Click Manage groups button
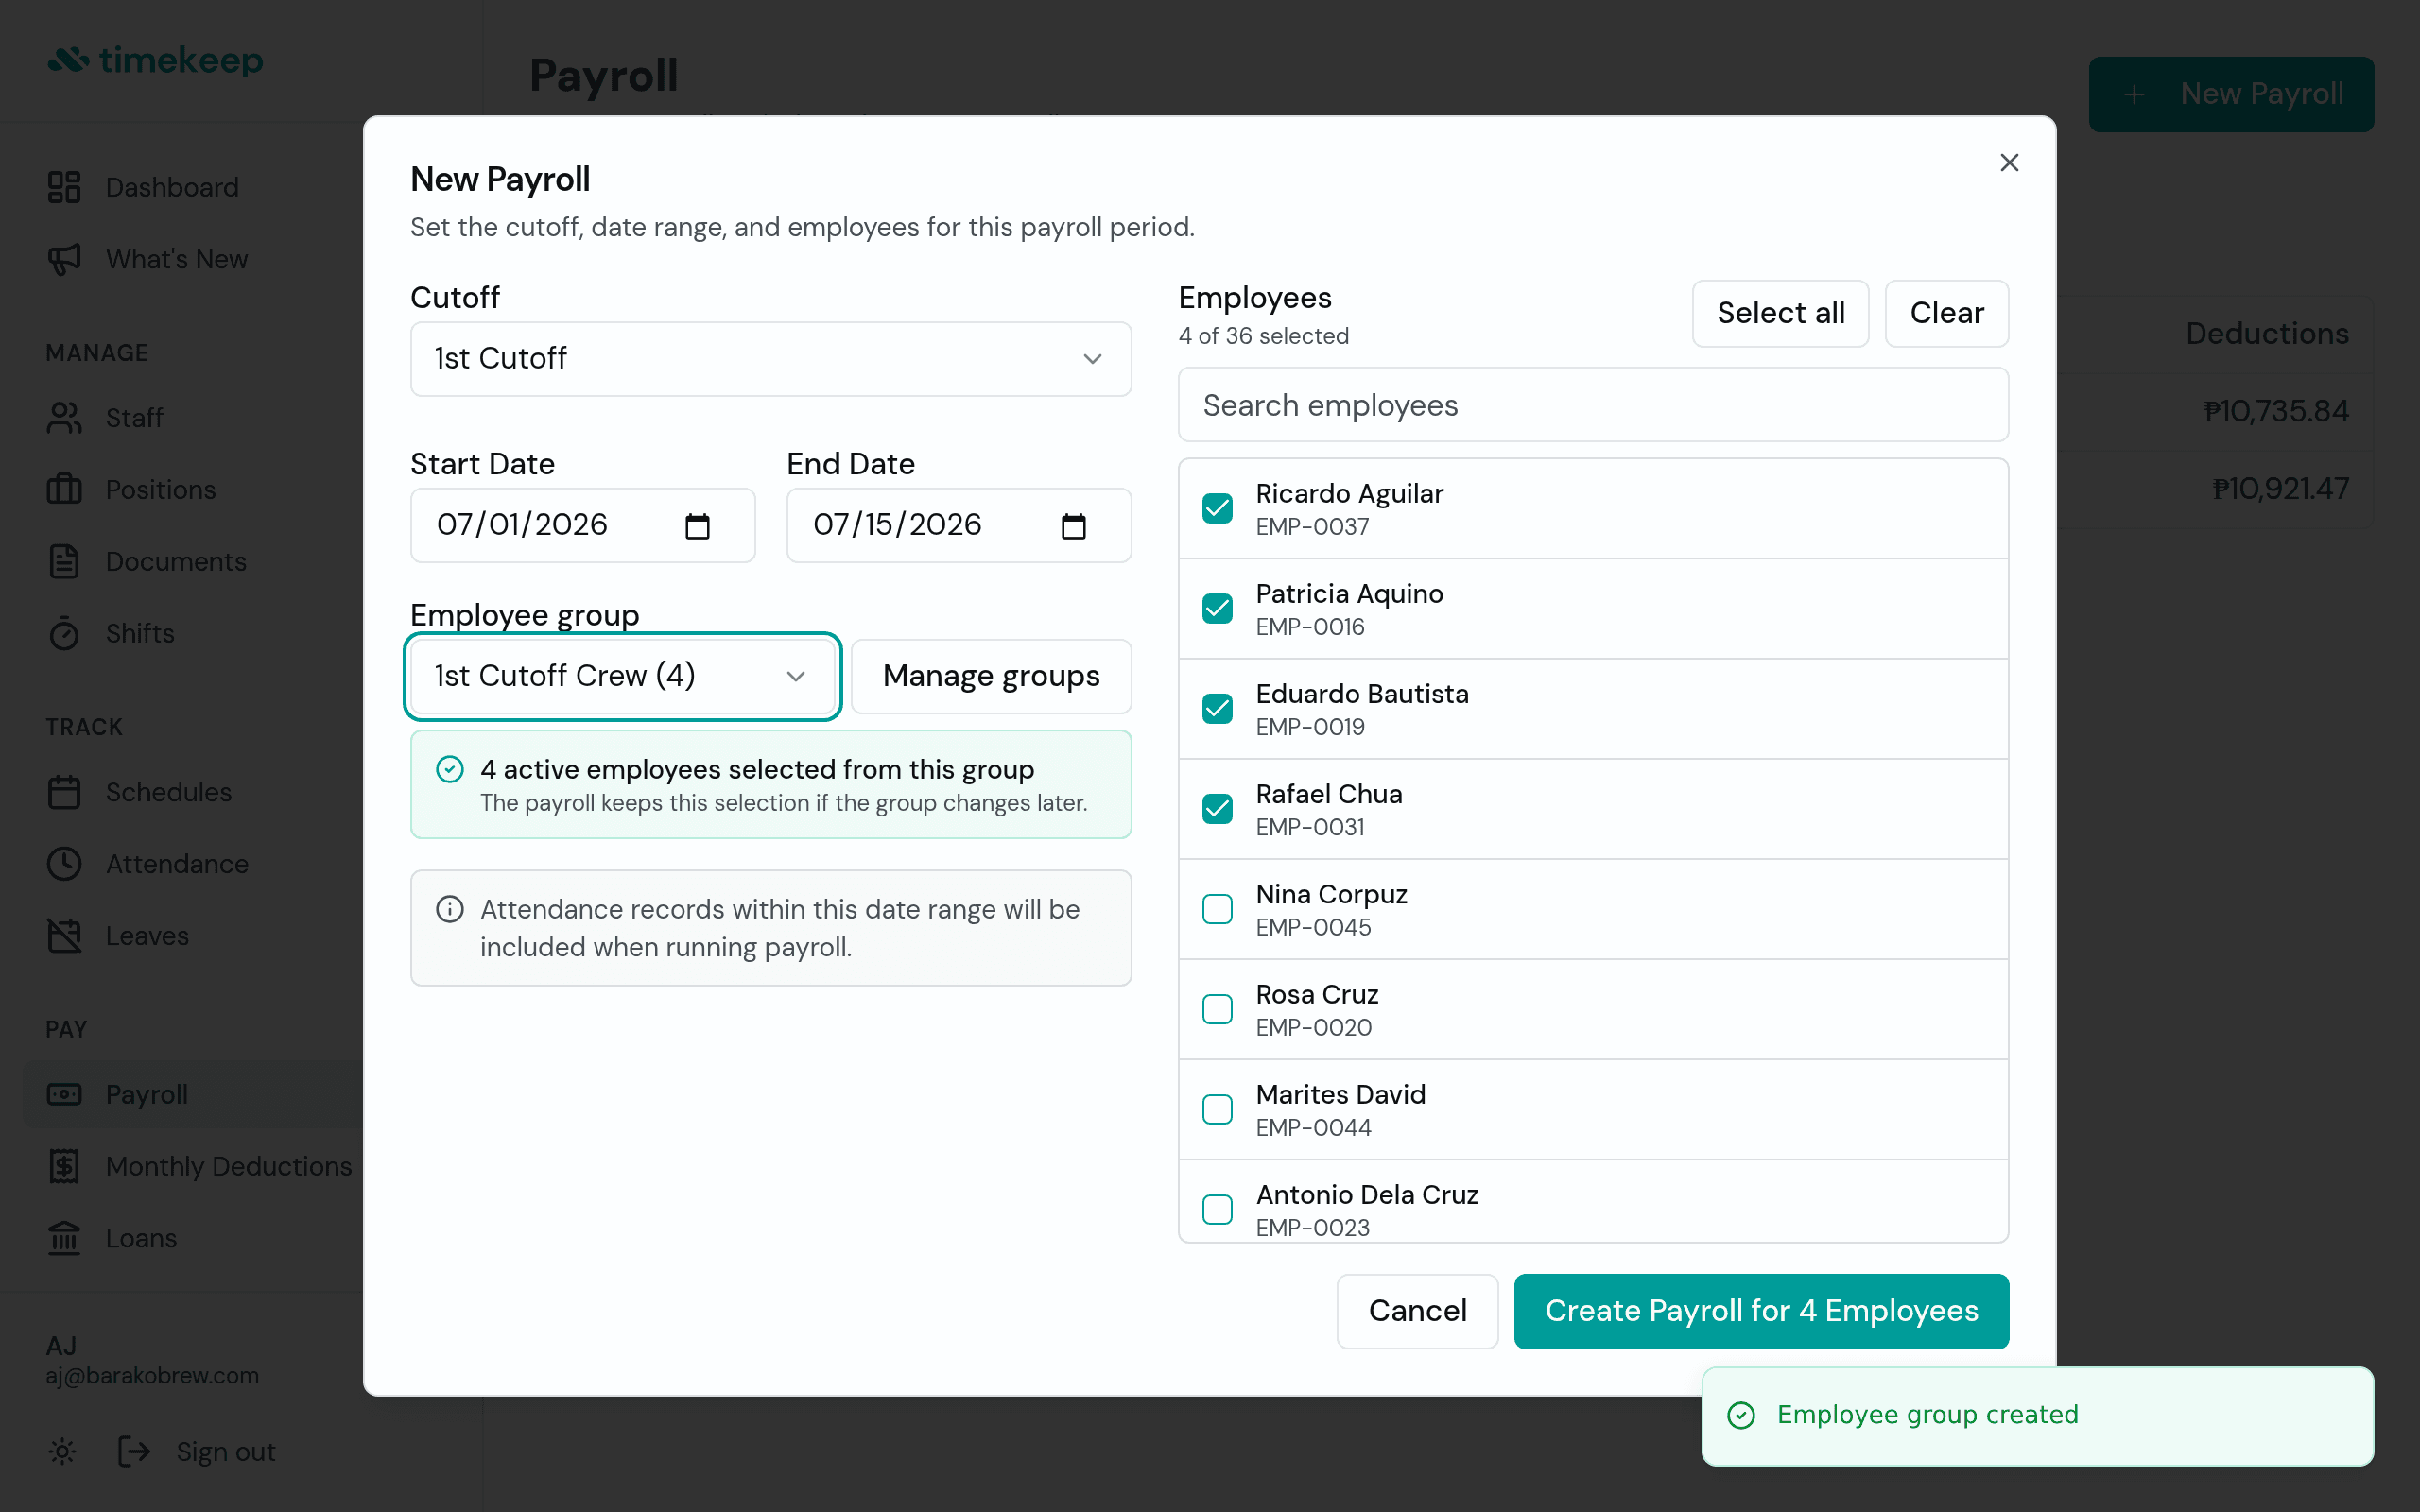 [x=991, y=676]
